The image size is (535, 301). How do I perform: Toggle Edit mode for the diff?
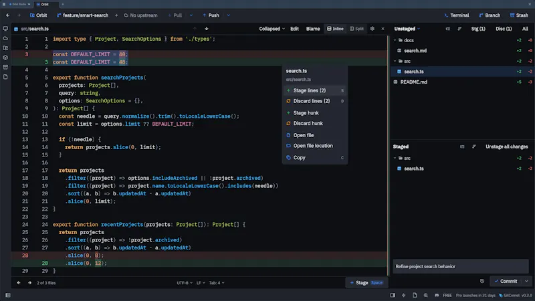coord(294,29)
